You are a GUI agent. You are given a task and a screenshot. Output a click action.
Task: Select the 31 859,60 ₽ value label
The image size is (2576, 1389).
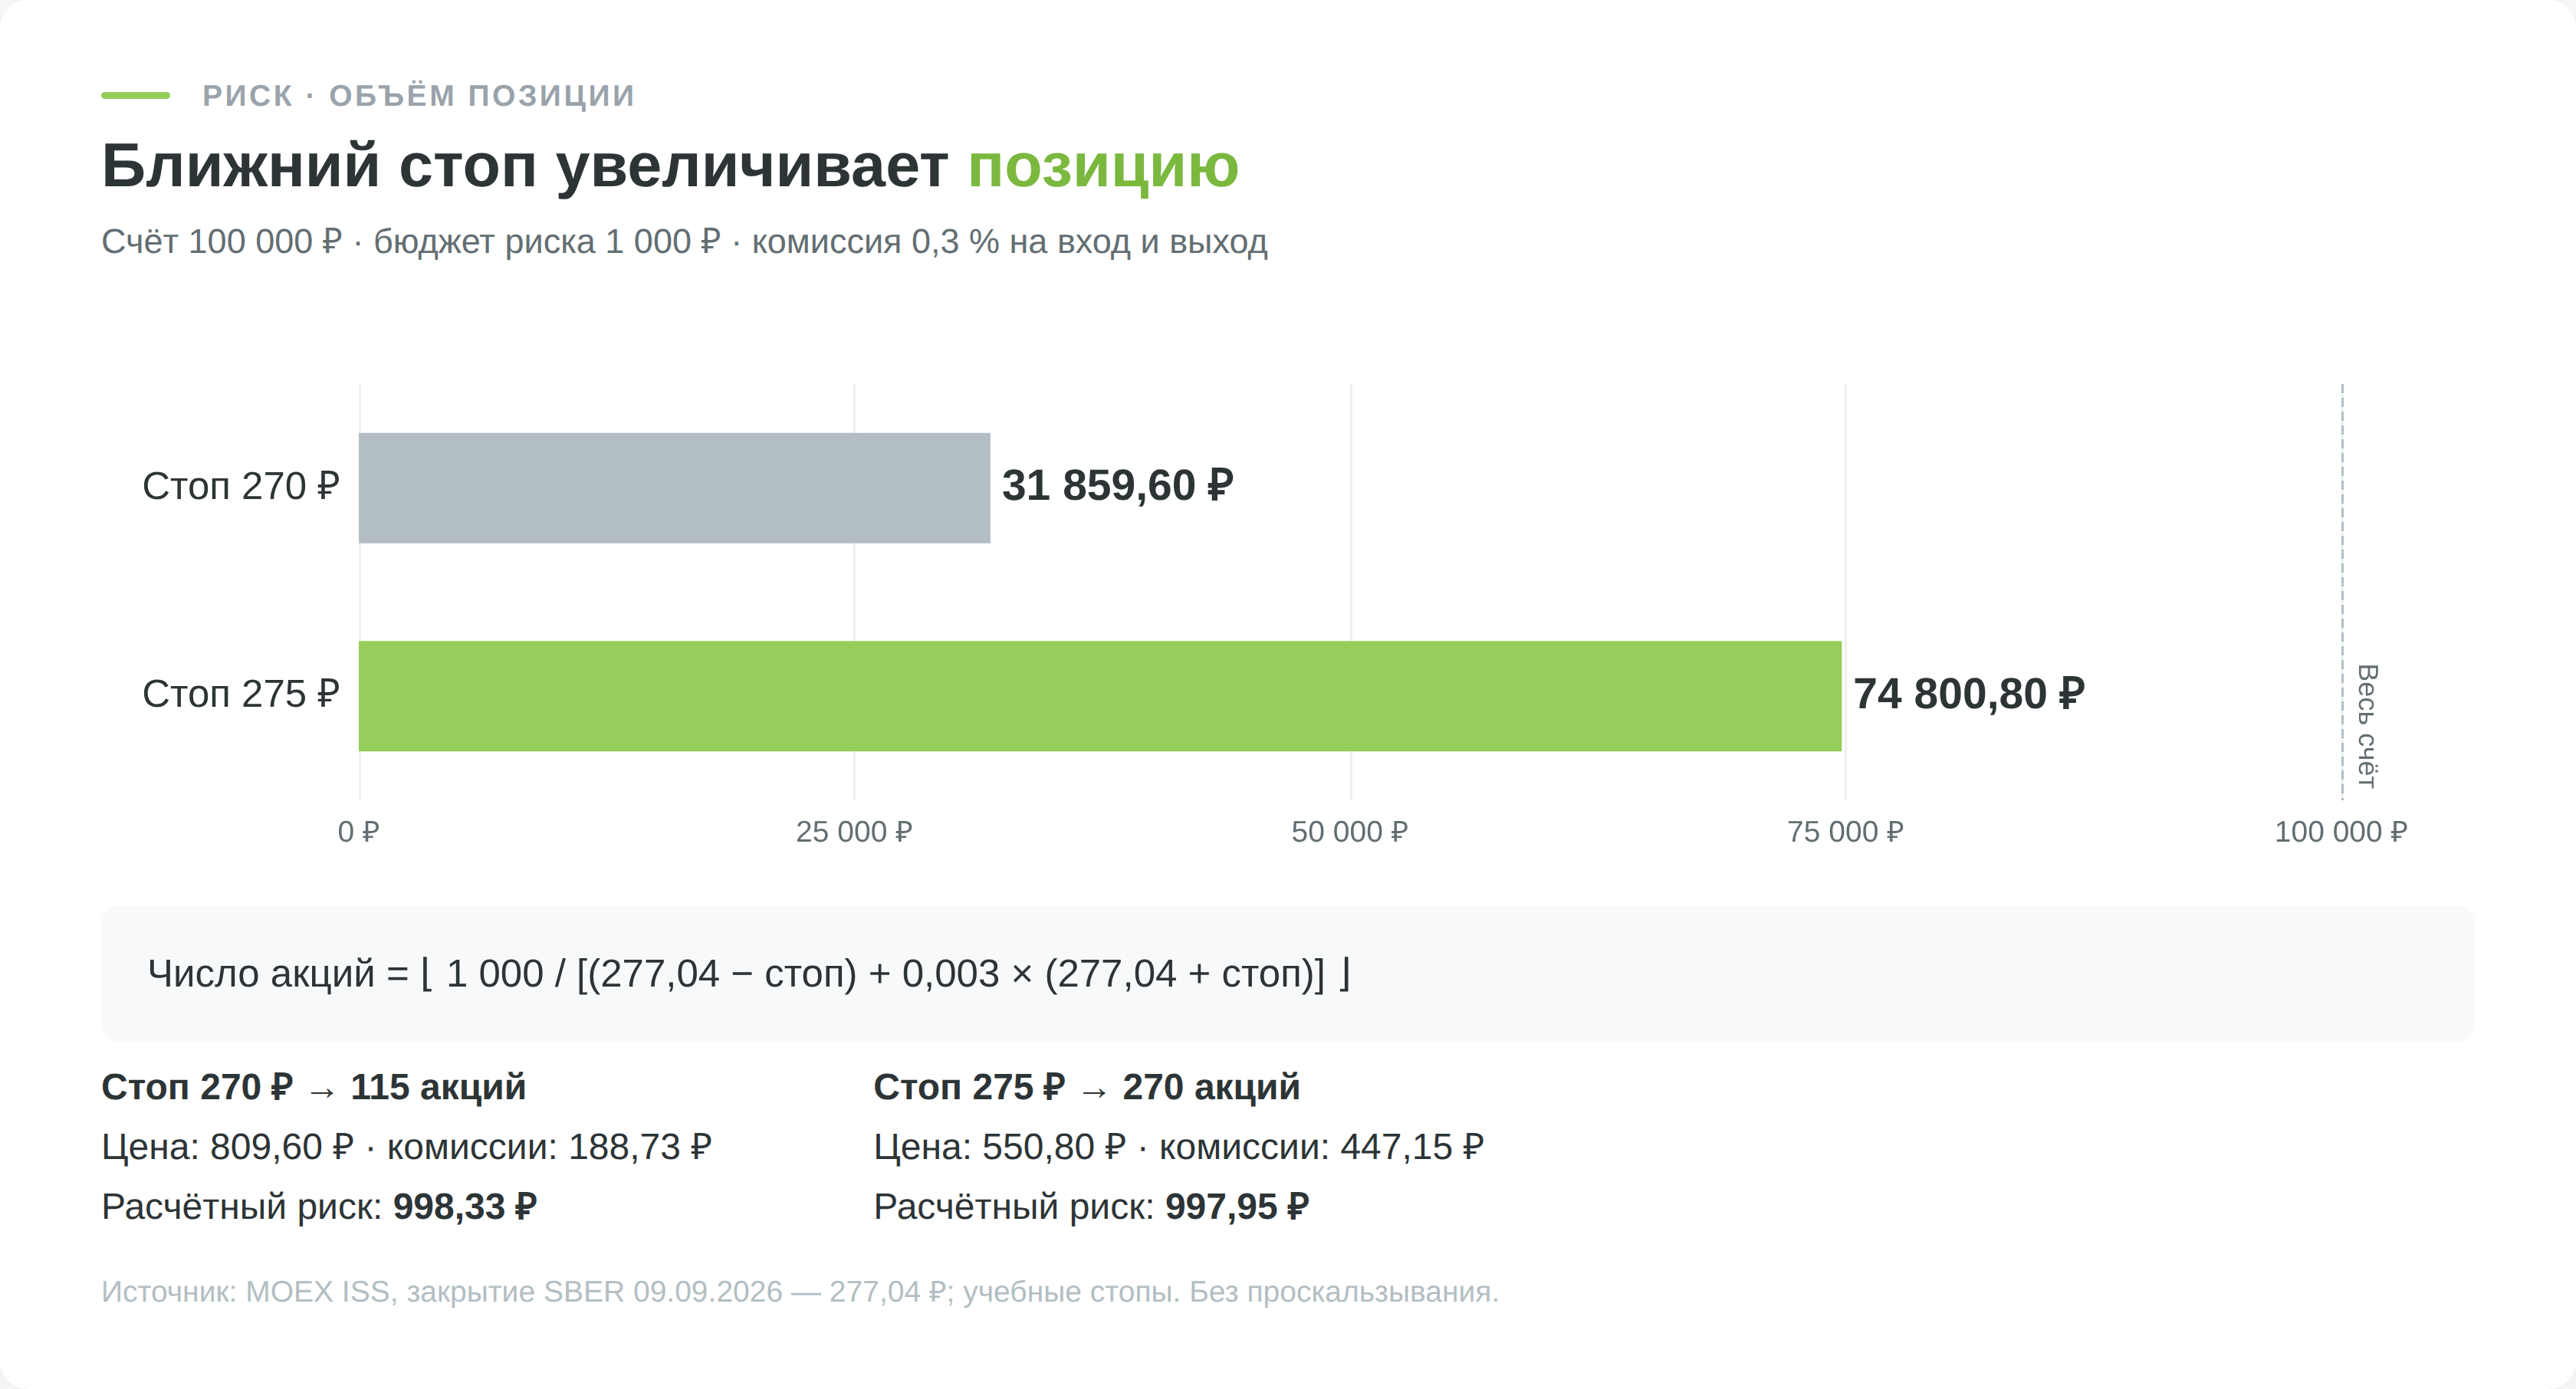coord(1117,486)
